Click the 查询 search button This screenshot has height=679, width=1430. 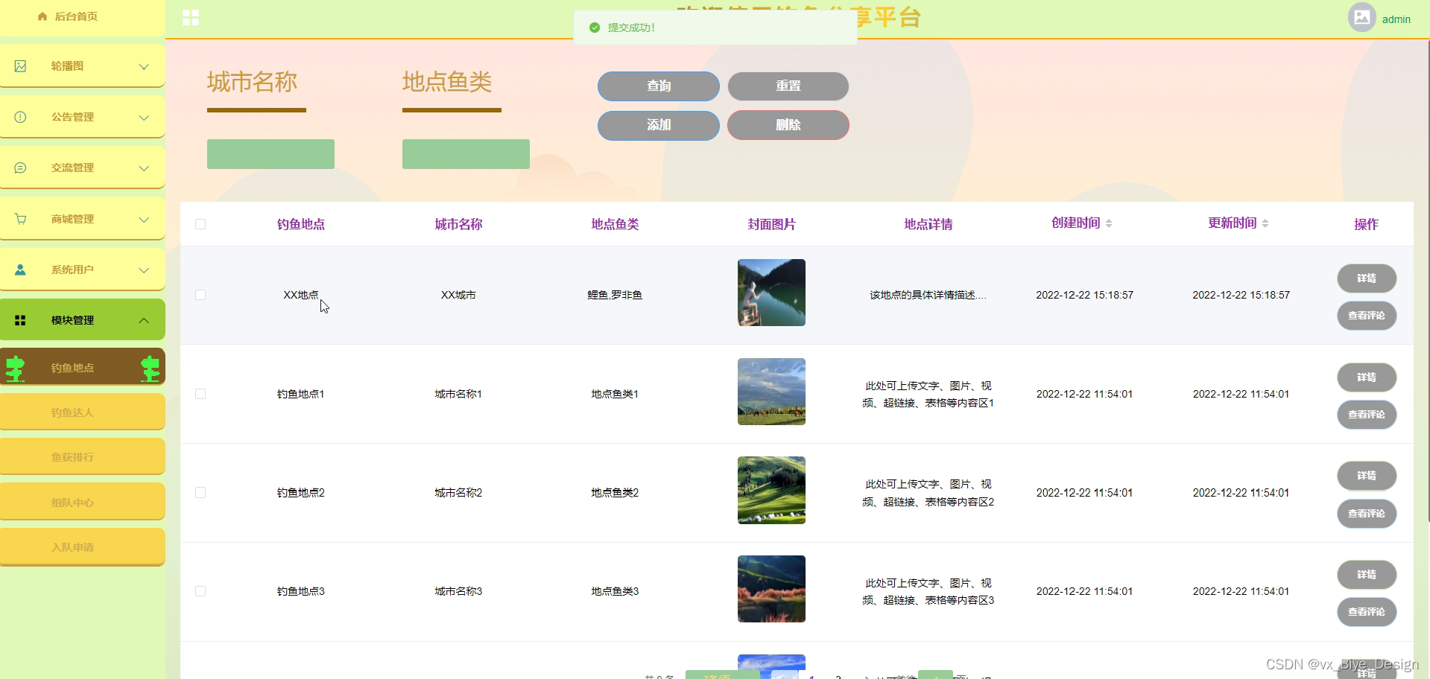tap(659, 86)
